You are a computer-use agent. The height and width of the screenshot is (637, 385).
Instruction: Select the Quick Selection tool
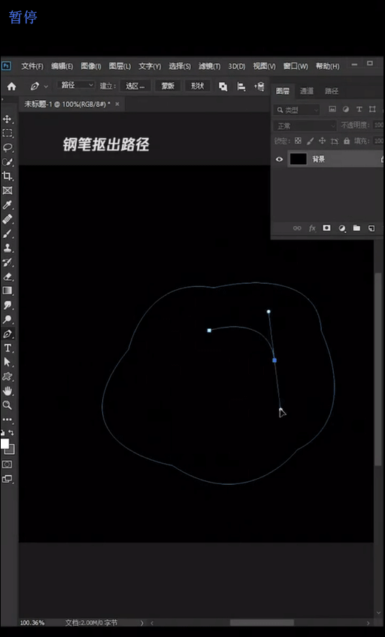7,162
